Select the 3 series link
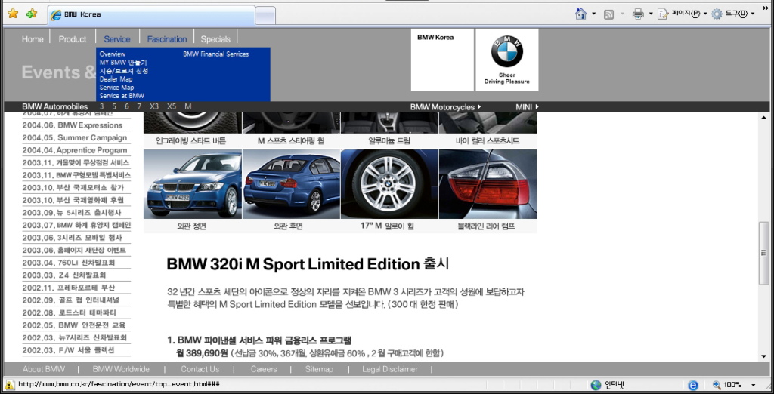Image resolution: width=774 pixels, height=394 pixels. 102,106
